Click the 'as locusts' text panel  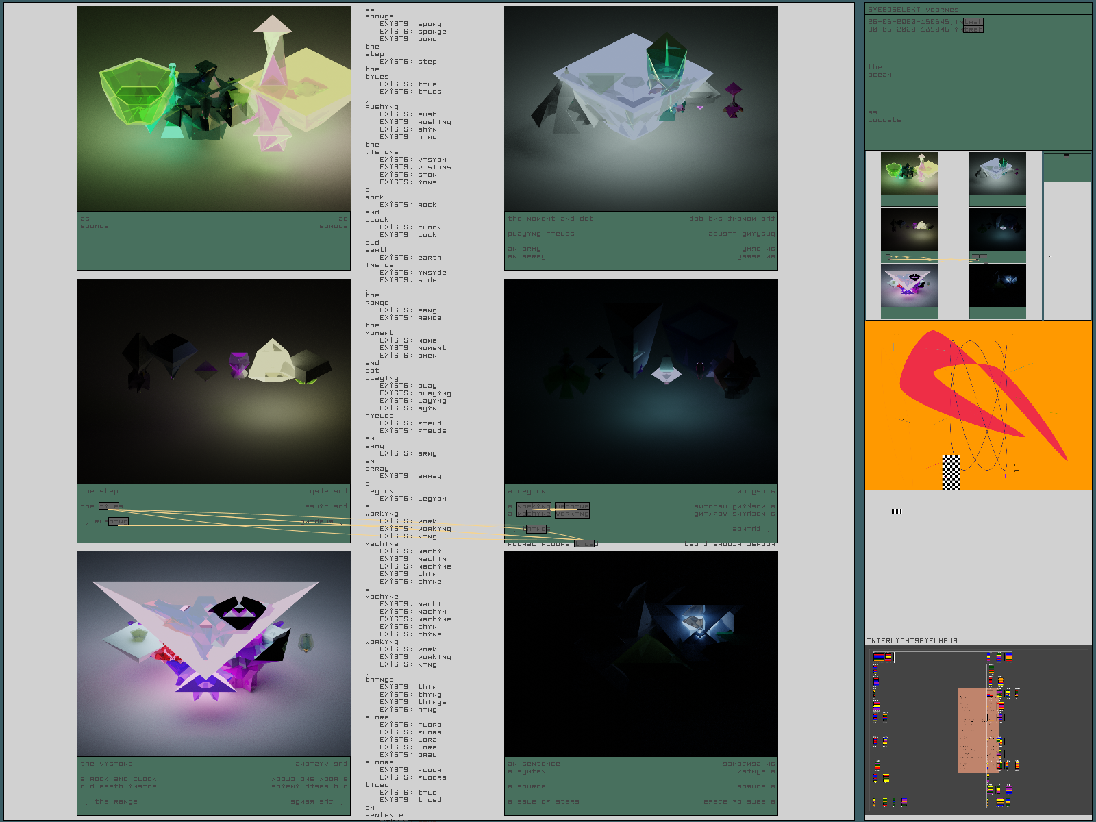click(x=977, y=127)
